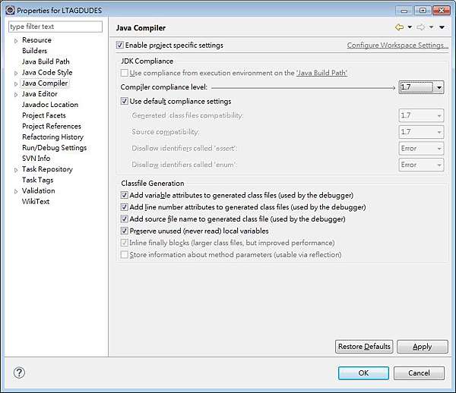Screen dimensions: 456x393
Task: Click the Apply button
Action: (x=423, y=347)
